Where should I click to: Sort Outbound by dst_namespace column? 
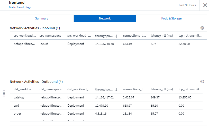click(50, 89)
